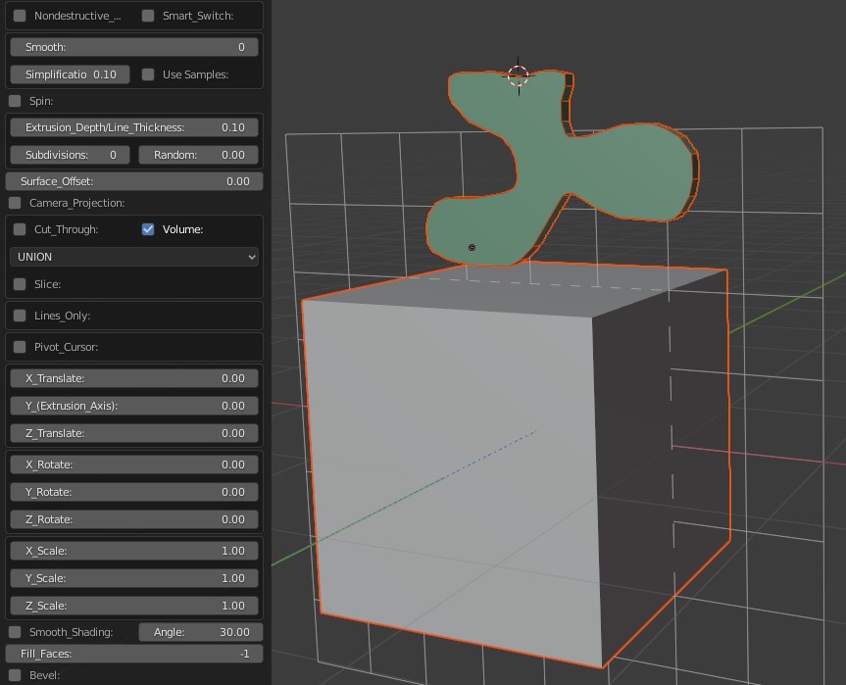Image resolution: width=846 pixels, height=685 pixels.
Task: Select the Y_(Extrusion_Axis) translate field
Action: click(134, 406)
